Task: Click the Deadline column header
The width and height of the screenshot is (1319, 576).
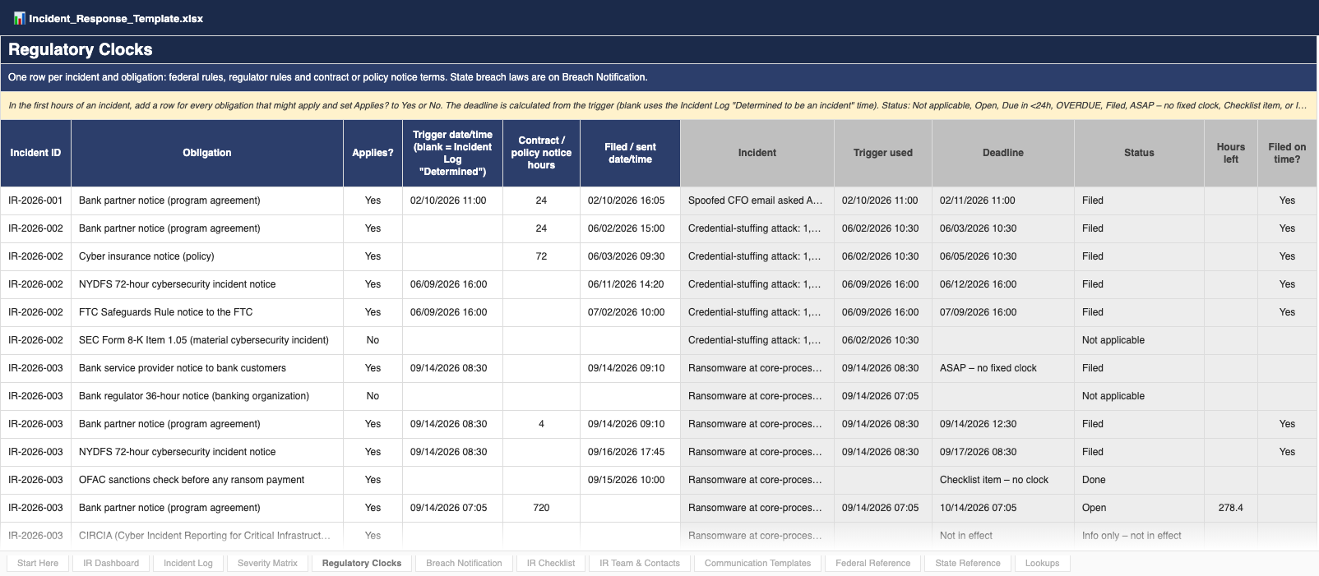Action: click(x=1003, y=153)
